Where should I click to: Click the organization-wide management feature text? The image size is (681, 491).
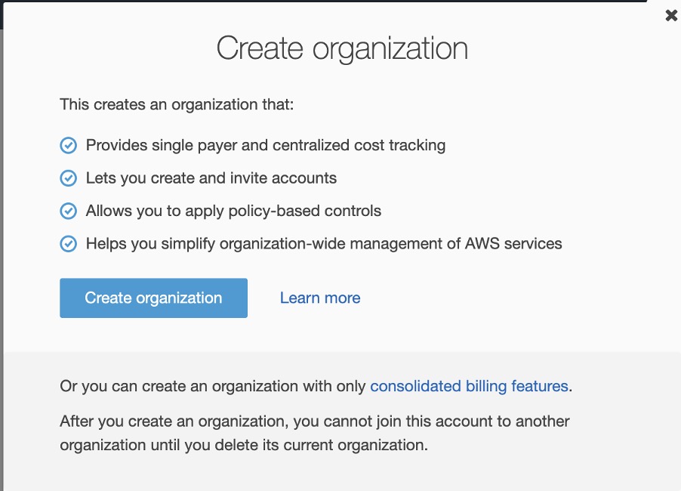click(x=324, y=244)
